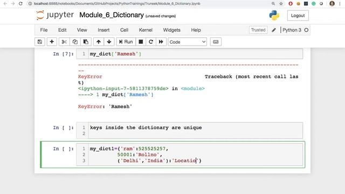Open the red Opera-style extension icon

[291, 4]
